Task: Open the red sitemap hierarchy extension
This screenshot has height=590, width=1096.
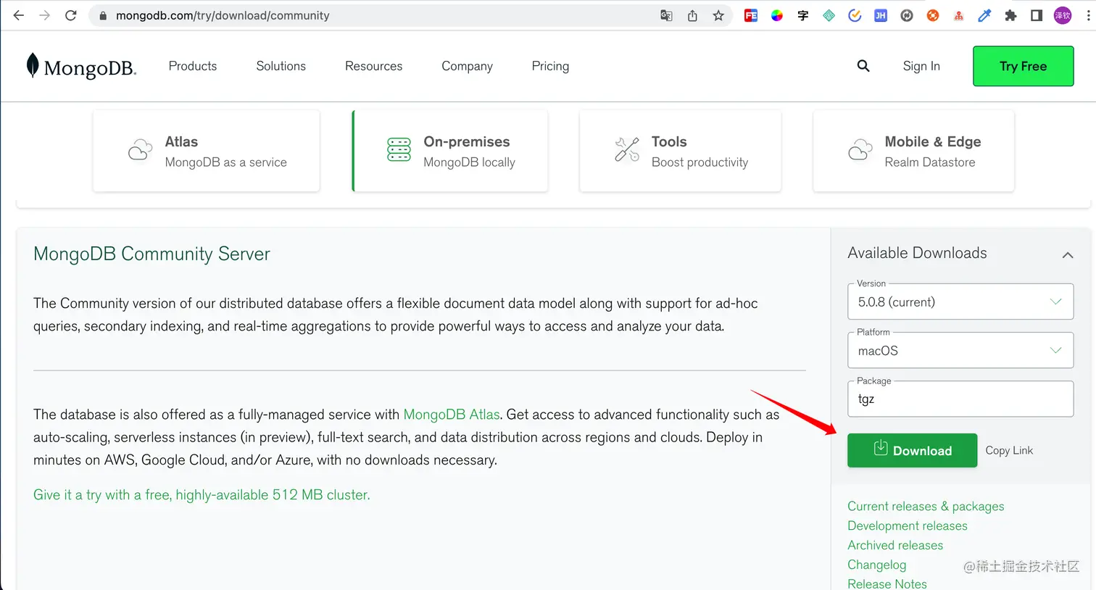Action: 959,15
